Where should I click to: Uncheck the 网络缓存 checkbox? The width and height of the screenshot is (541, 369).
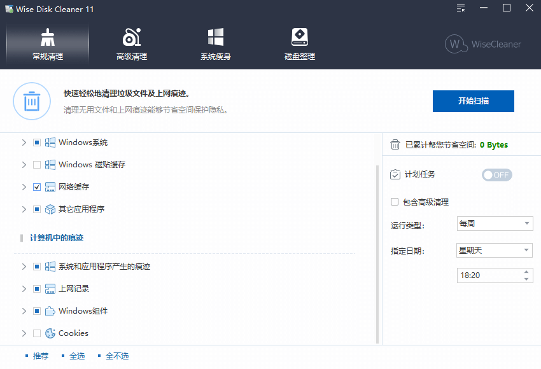36,186
